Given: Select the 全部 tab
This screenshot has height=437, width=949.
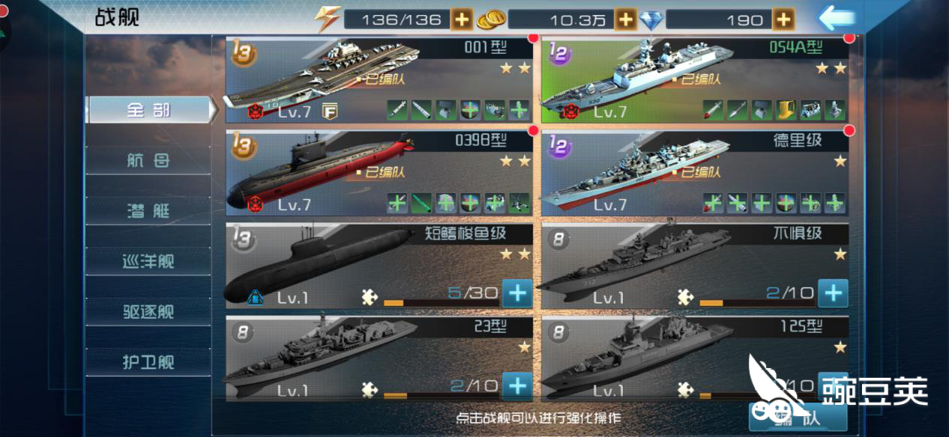Looking at the screenshot, I should [149, 110].
